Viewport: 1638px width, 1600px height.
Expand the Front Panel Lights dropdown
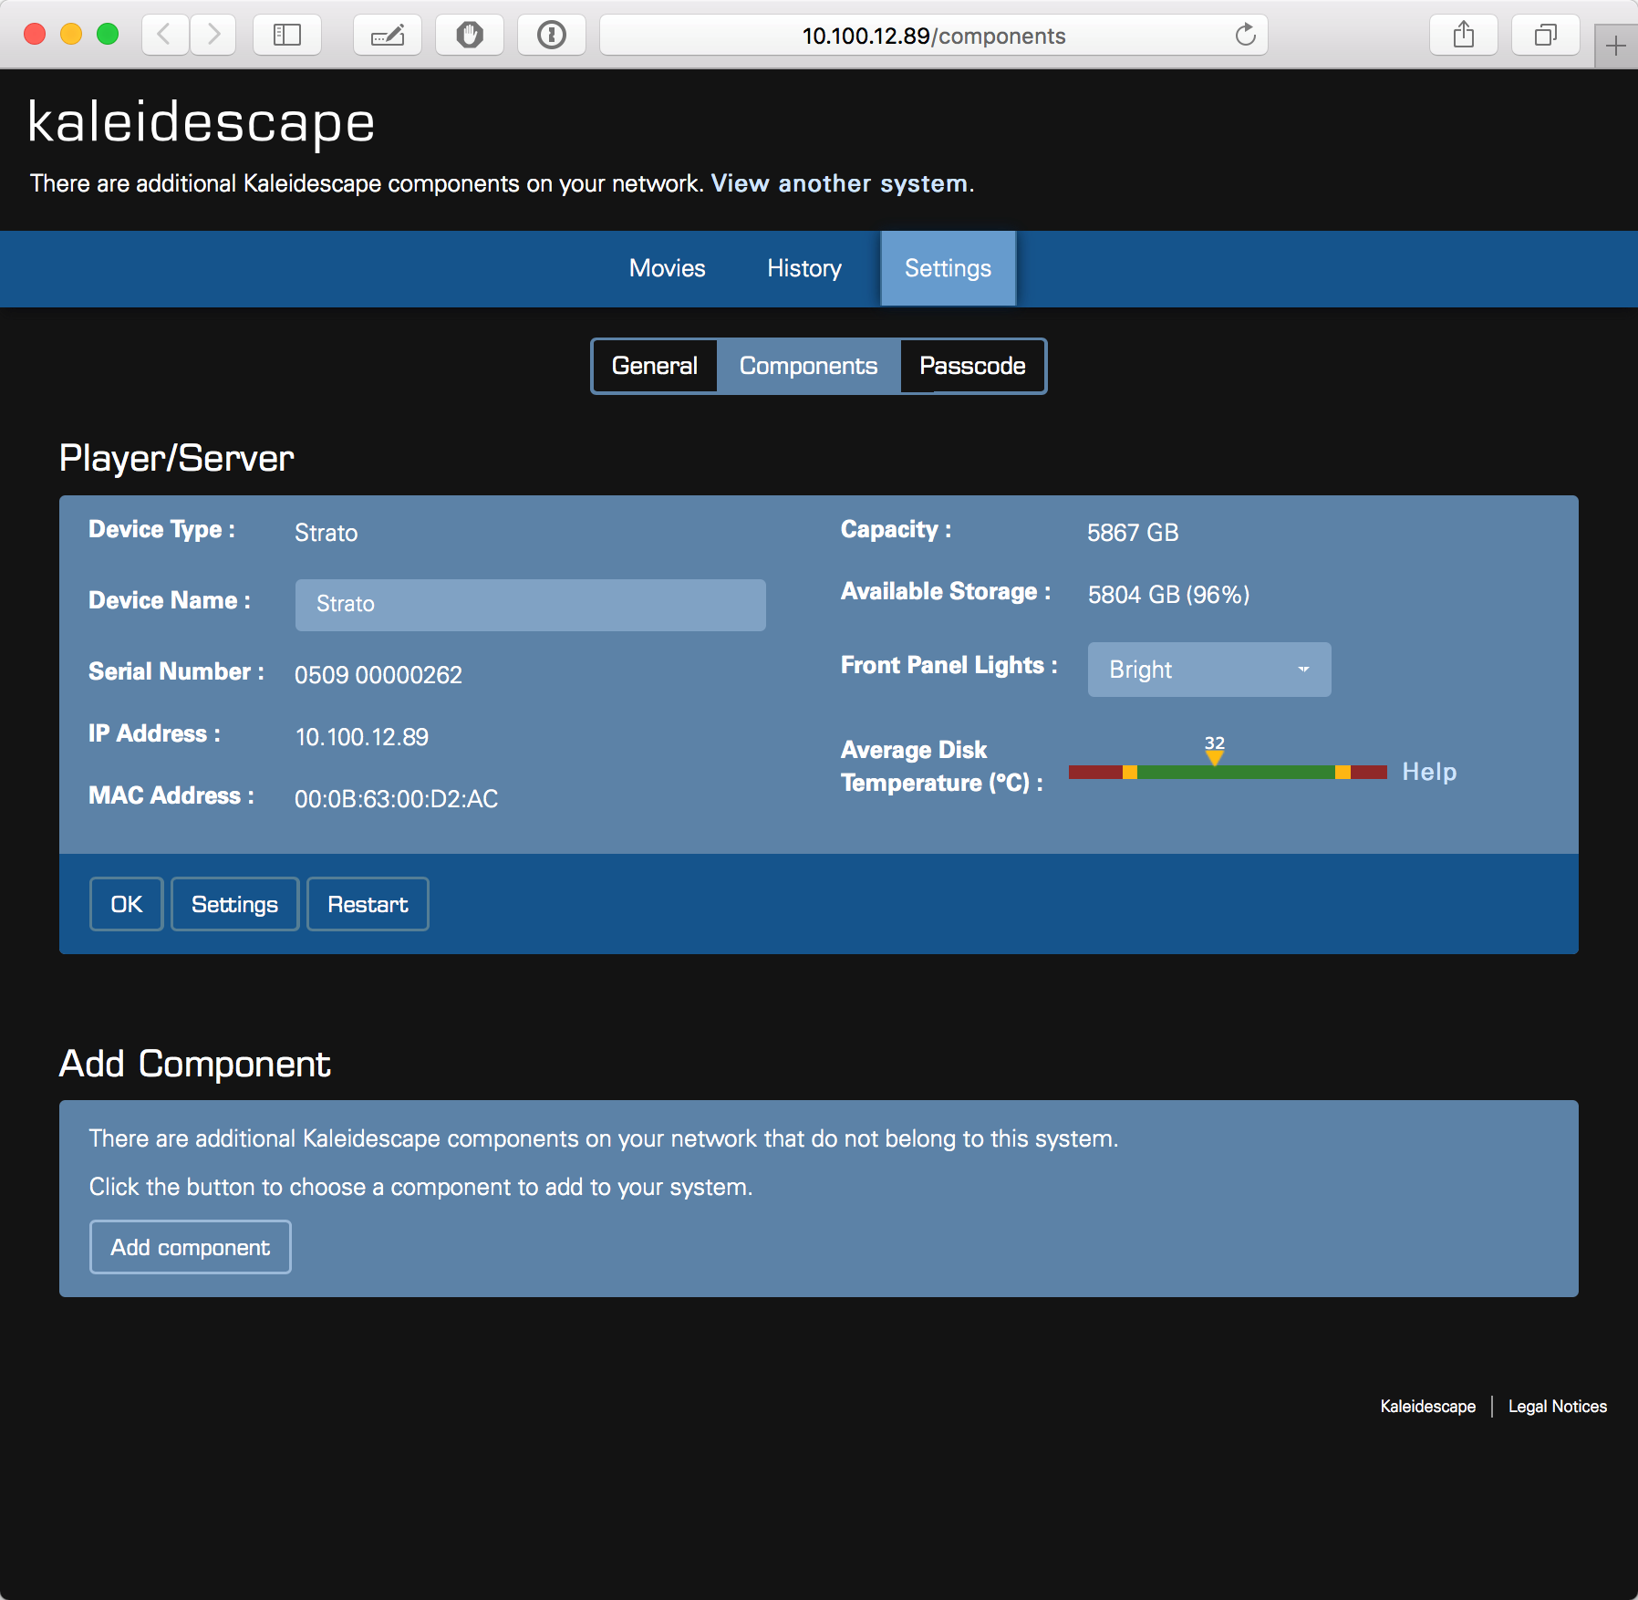click(1209, 670)
